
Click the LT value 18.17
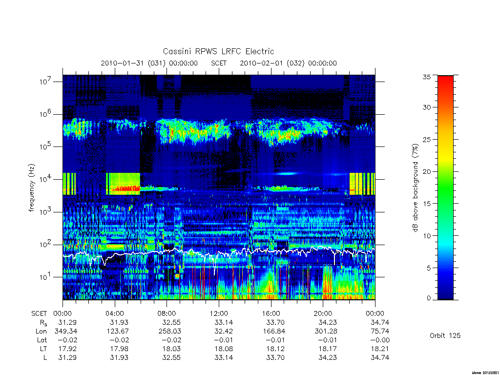click(x=328, y=349)
